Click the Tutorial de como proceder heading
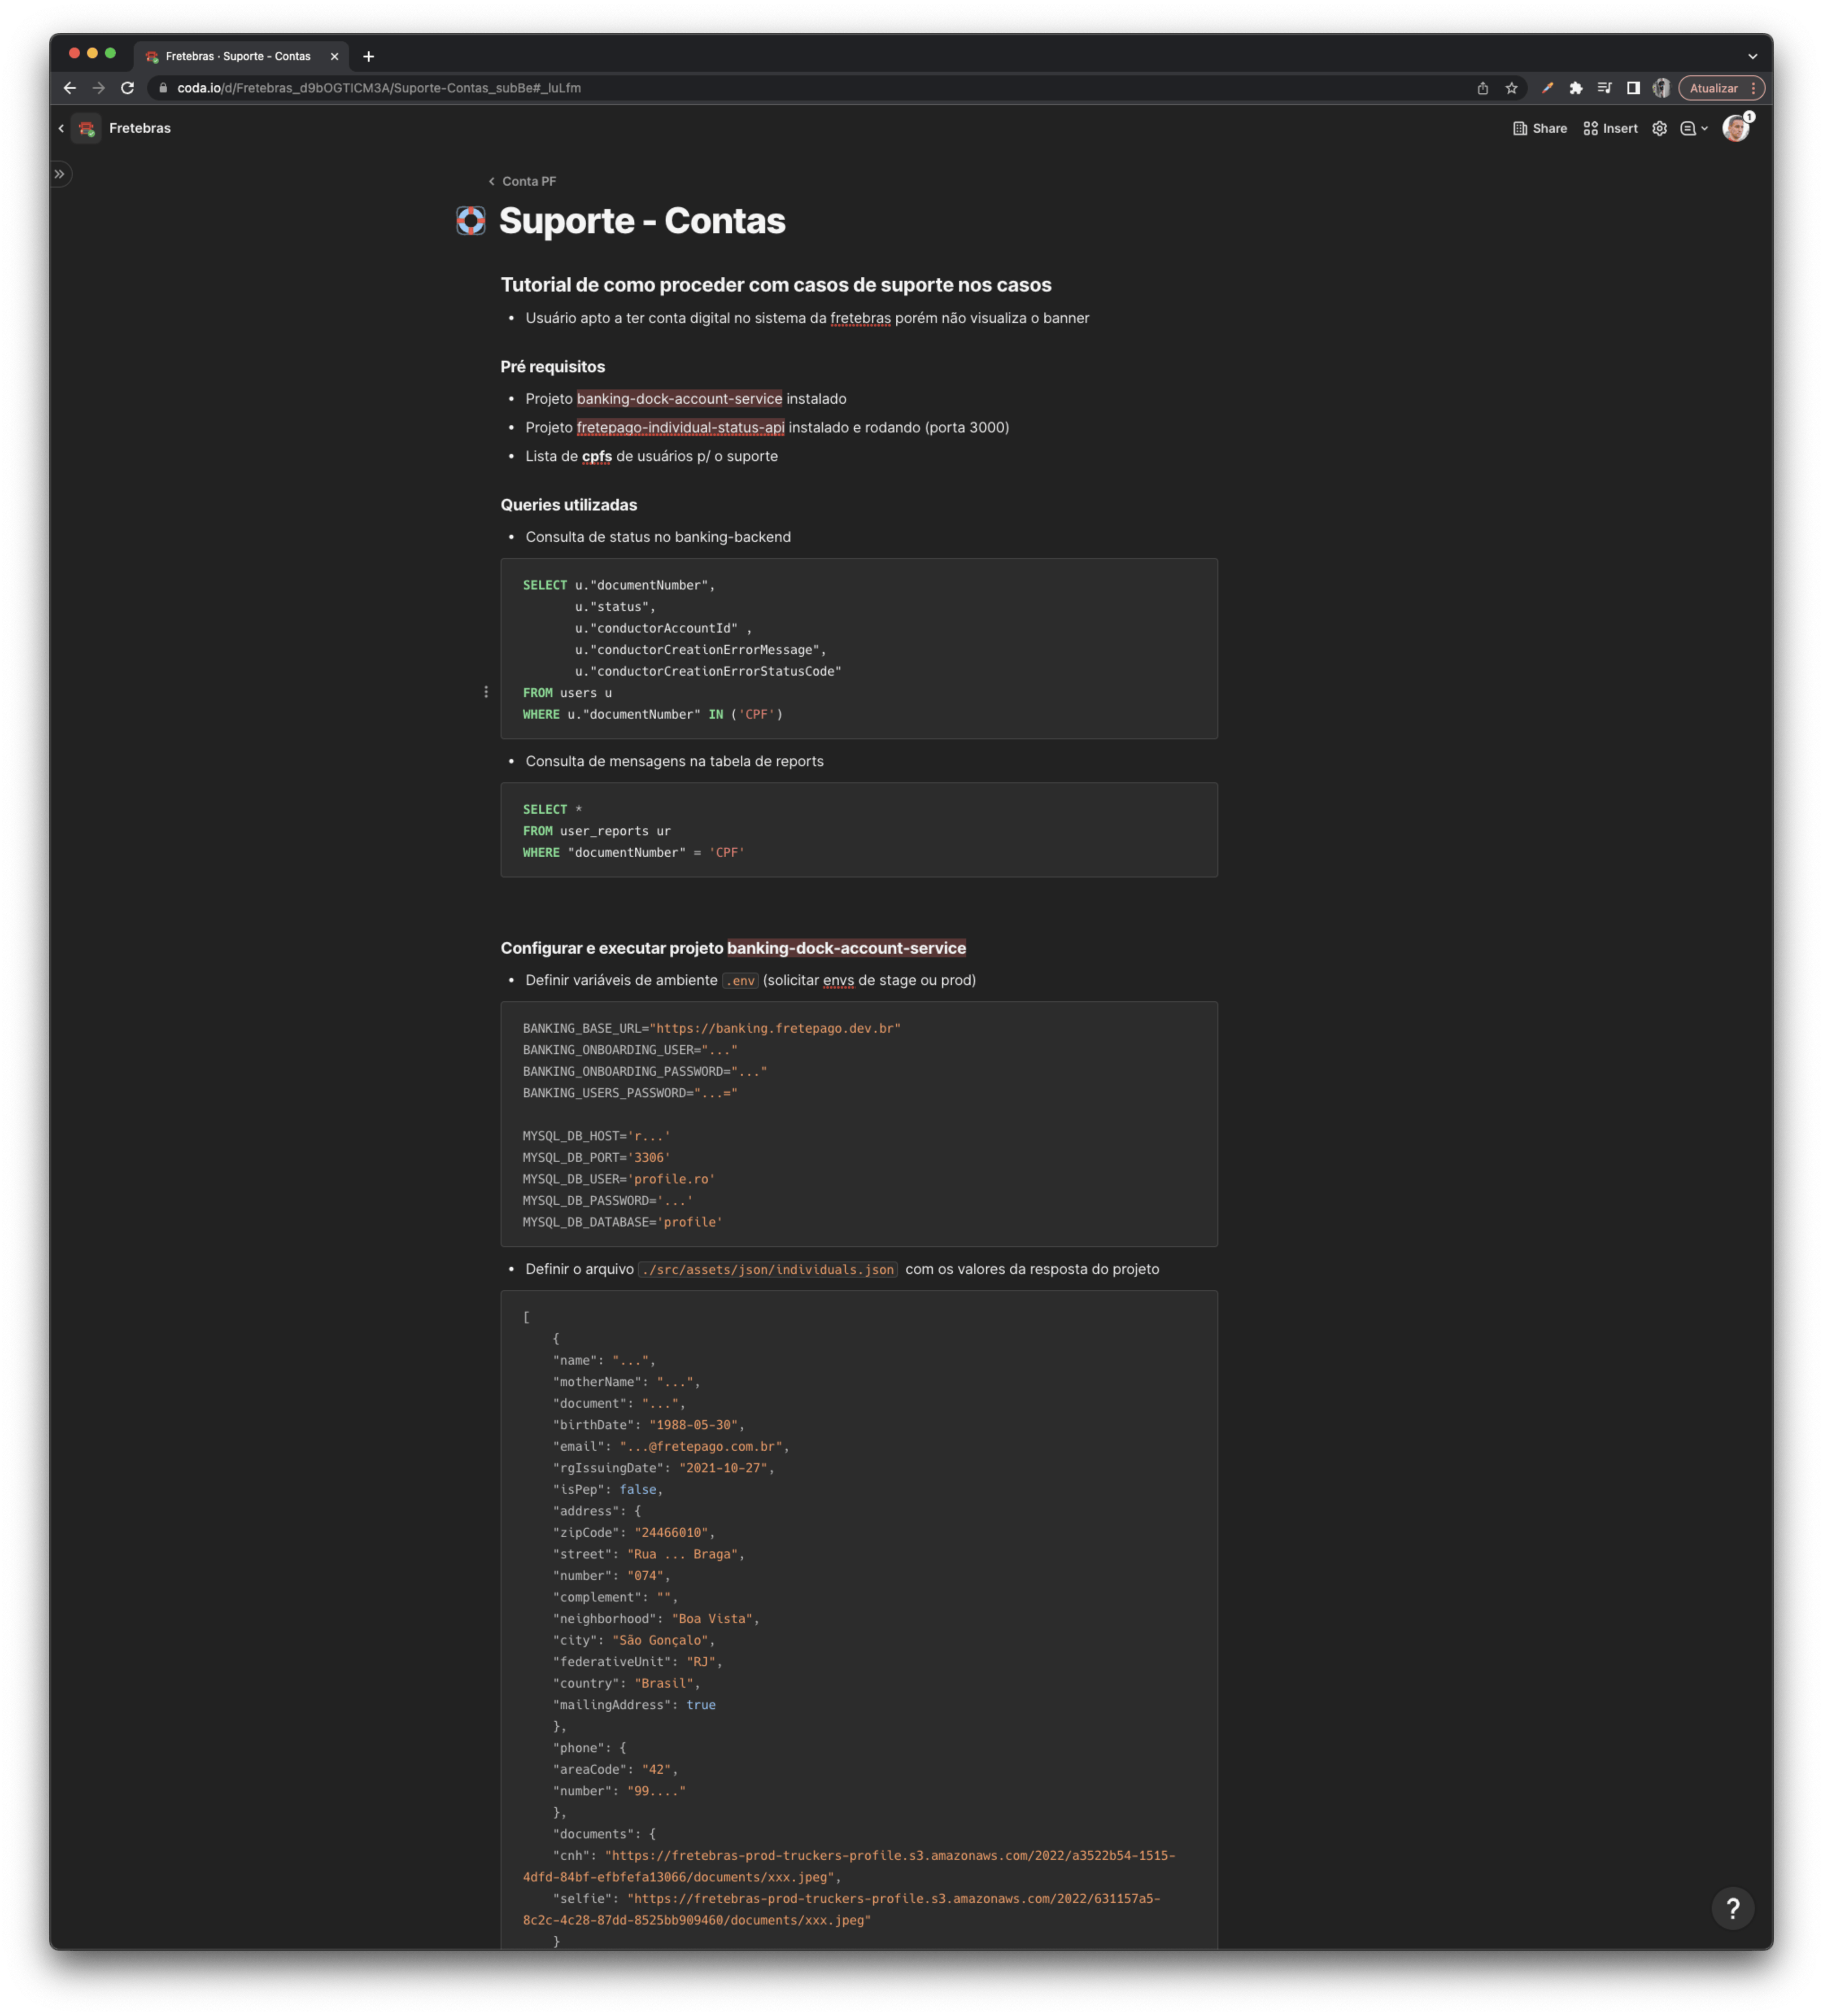The image size is (1823, 2016). pos(776,285)
